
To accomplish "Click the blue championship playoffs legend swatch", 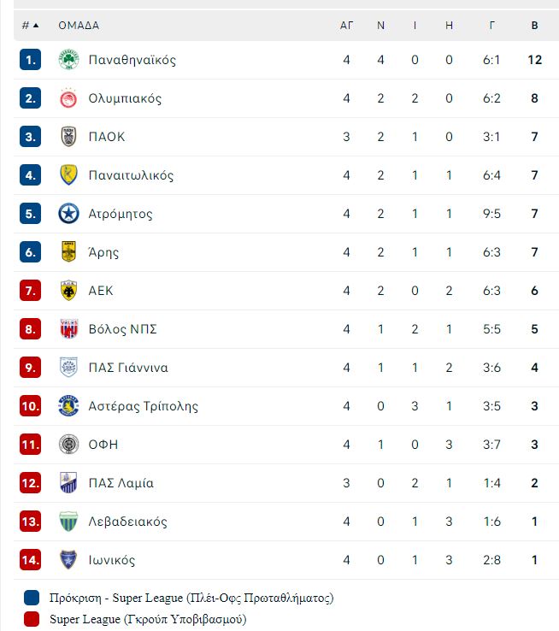I will pyautogui.click(x=32, y=598).
